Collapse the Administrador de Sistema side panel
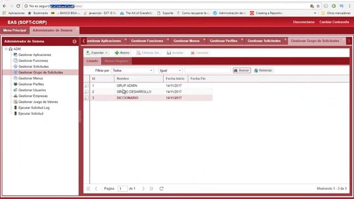The image size is (354, 199). click(75, 41)
